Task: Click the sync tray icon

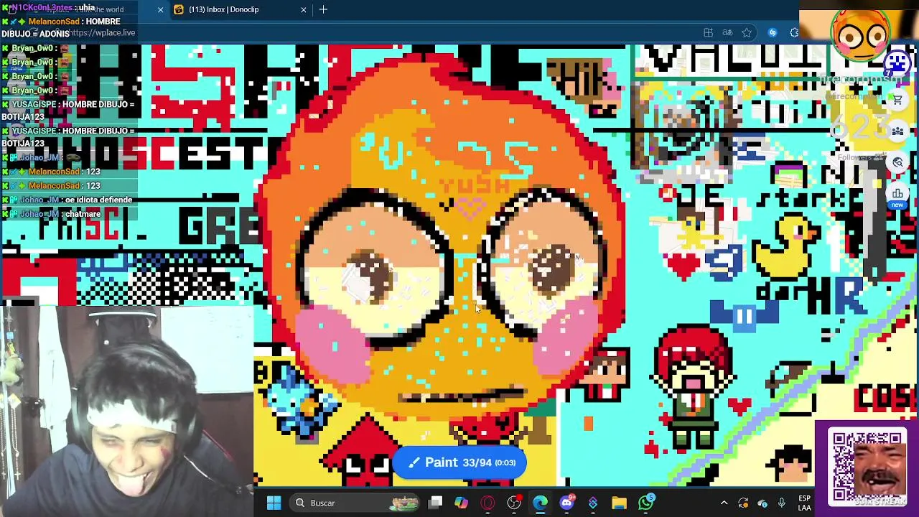Action: point(743,503)
